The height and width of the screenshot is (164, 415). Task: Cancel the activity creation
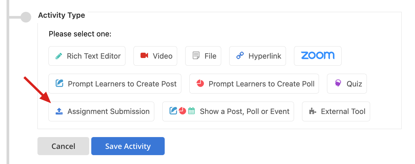coord(63,146)
